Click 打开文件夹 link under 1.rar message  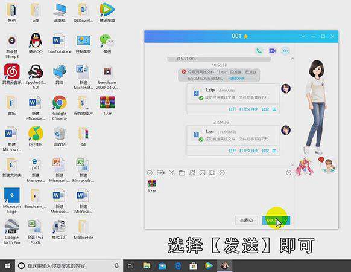pyautogui.click(x=248, y=151)
